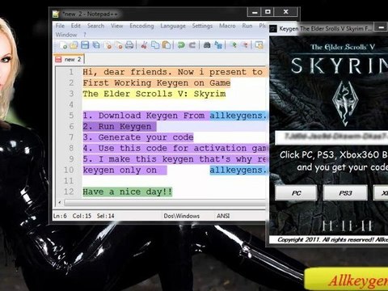Paste with the clipboard toolbar icon

[167, 45]
